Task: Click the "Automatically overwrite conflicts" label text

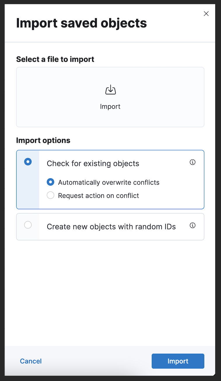Action: click(108, 182)
